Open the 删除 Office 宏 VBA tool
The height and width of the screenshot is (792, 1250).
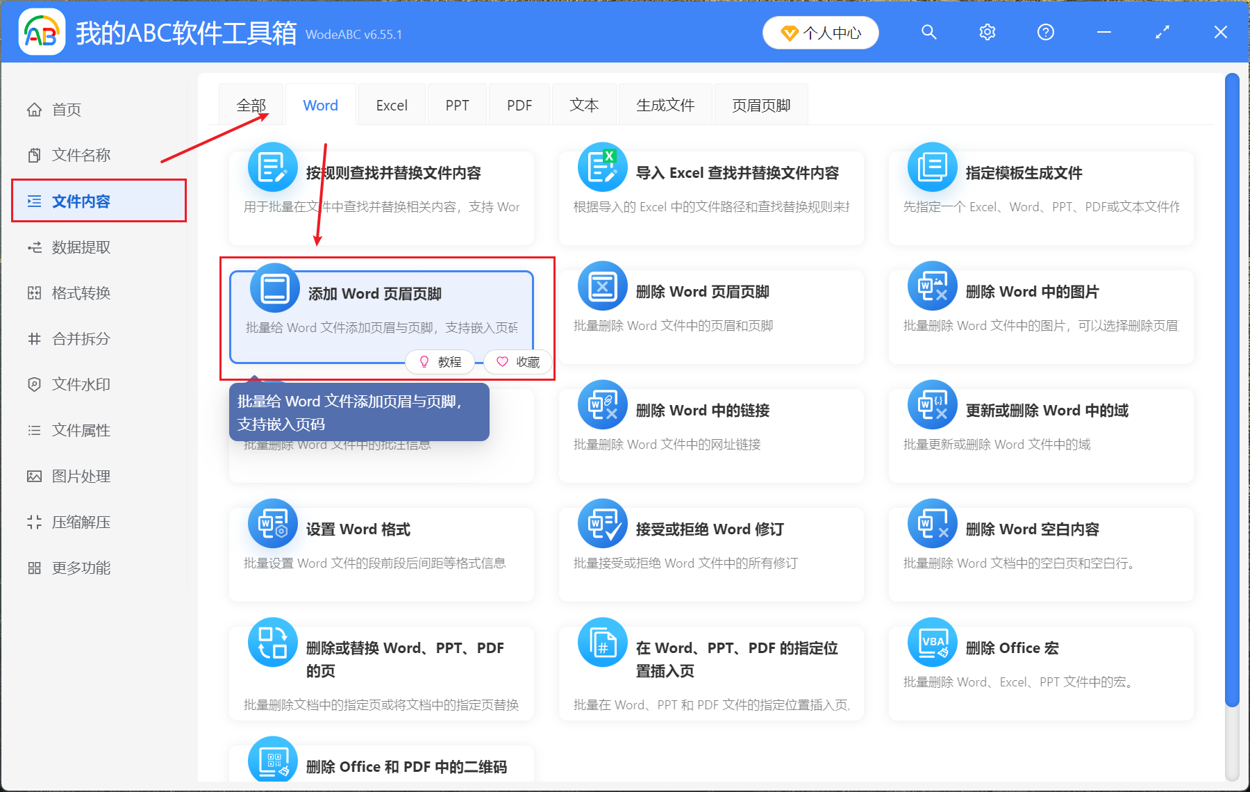pos(1012,647)
